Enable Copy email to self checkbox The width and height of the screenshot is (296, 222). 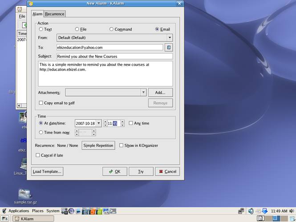tap(41, 103)
